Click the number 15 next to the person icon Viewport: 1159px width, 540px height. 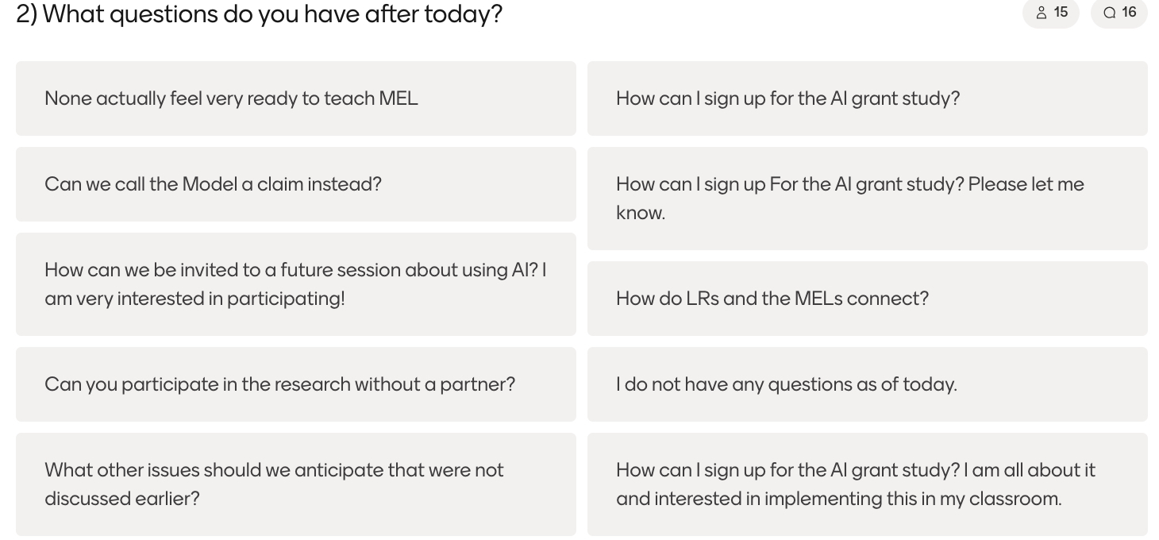1061,13
